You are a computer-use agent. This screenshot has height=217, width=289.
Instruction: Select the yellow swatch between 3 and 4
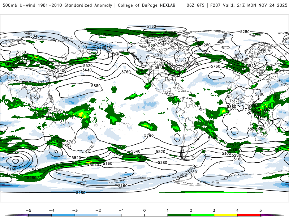pos(226,215)
